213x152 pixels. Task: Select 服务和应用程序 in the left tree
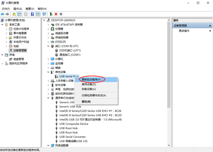(18, 64)
